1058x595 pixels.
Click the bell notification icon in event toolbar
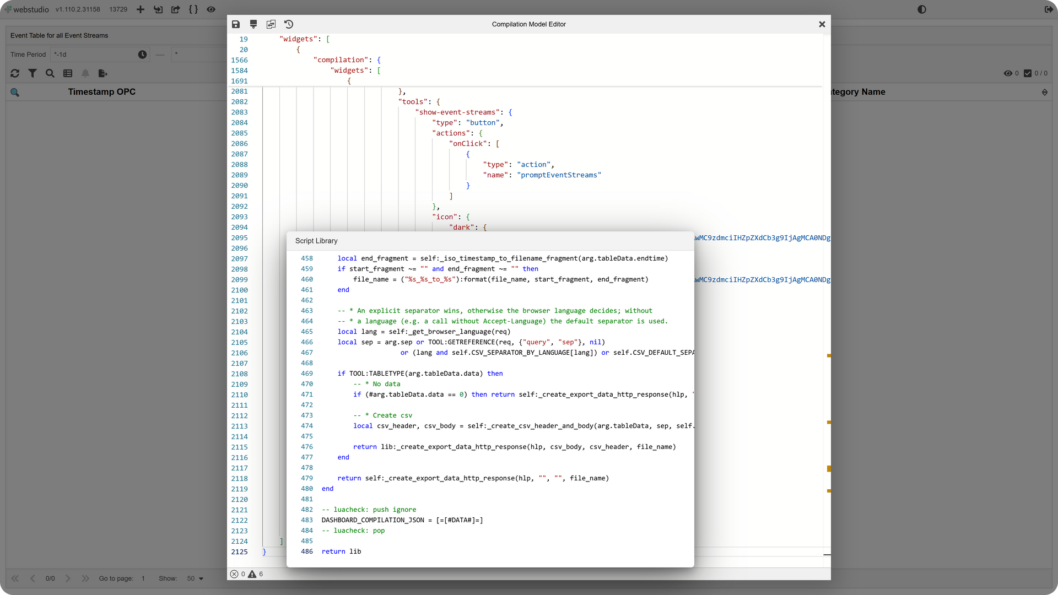click(x=85, y=73)
